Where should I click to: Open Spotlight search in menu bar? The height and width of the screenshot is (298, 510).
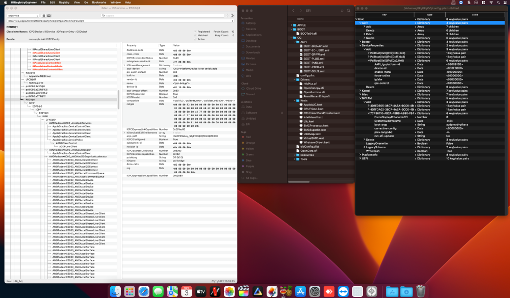[498, 2]
